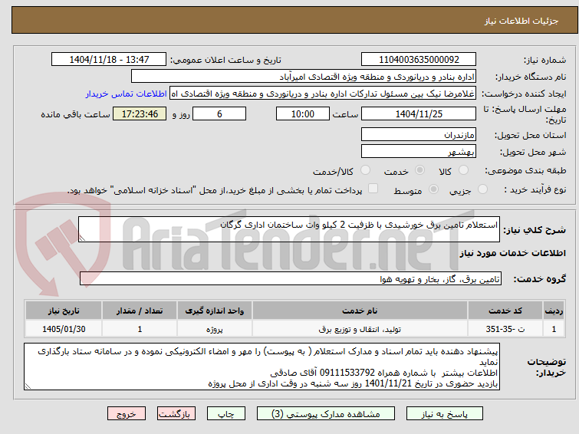Image resolution: width=579 pixels, height=434 pixels.
Task: Click the چاپ print button
Action: tap(225, 414)
